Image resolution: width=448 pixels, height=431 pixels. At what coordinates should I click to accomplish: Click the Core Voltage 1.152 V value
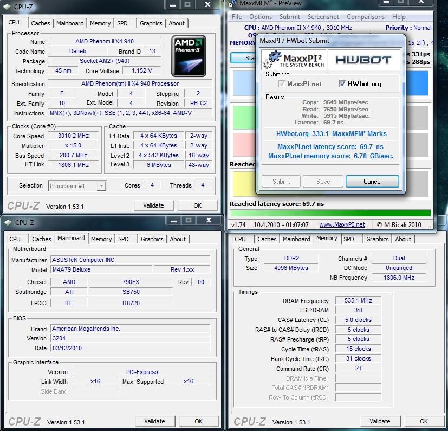142,70
